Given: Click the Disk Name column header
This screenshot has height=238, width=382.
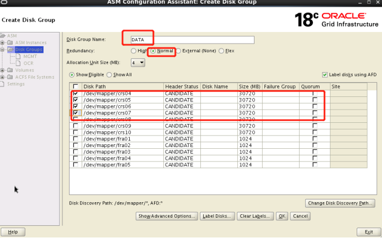Looking at the screenshot, I should [219, 86].
